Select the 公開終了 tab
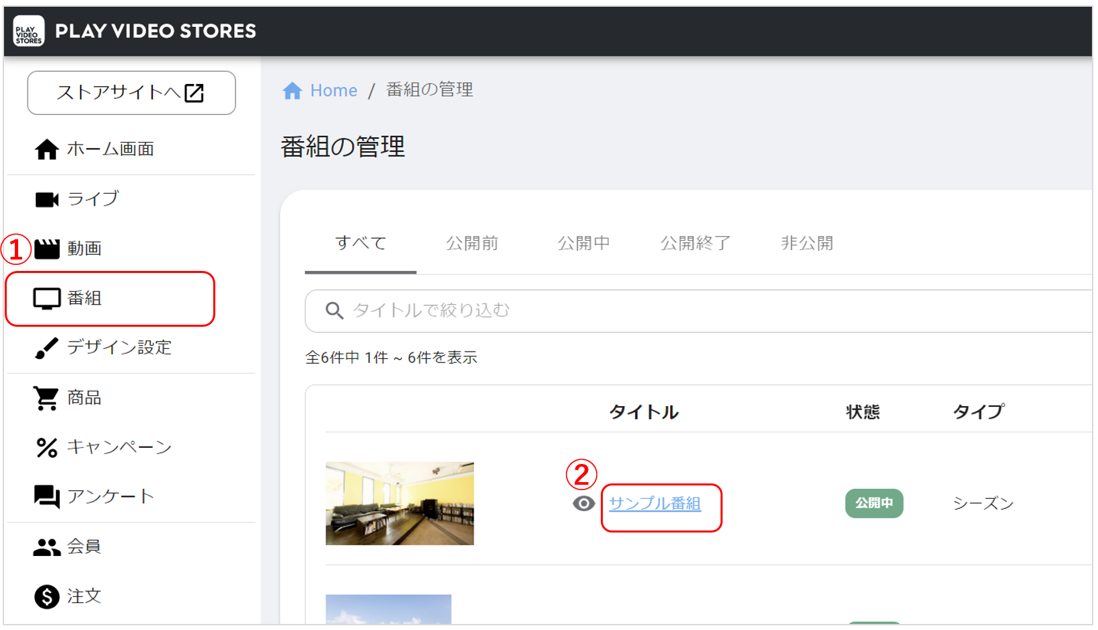 click(695, 243)
